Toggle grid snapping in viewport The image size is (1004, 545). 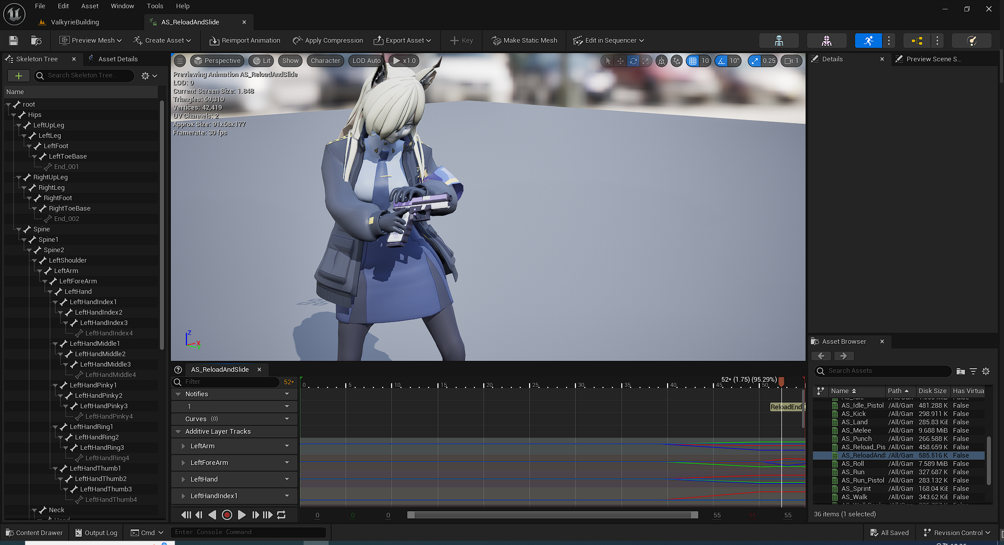pyautogui.click(x=693, y=61)
